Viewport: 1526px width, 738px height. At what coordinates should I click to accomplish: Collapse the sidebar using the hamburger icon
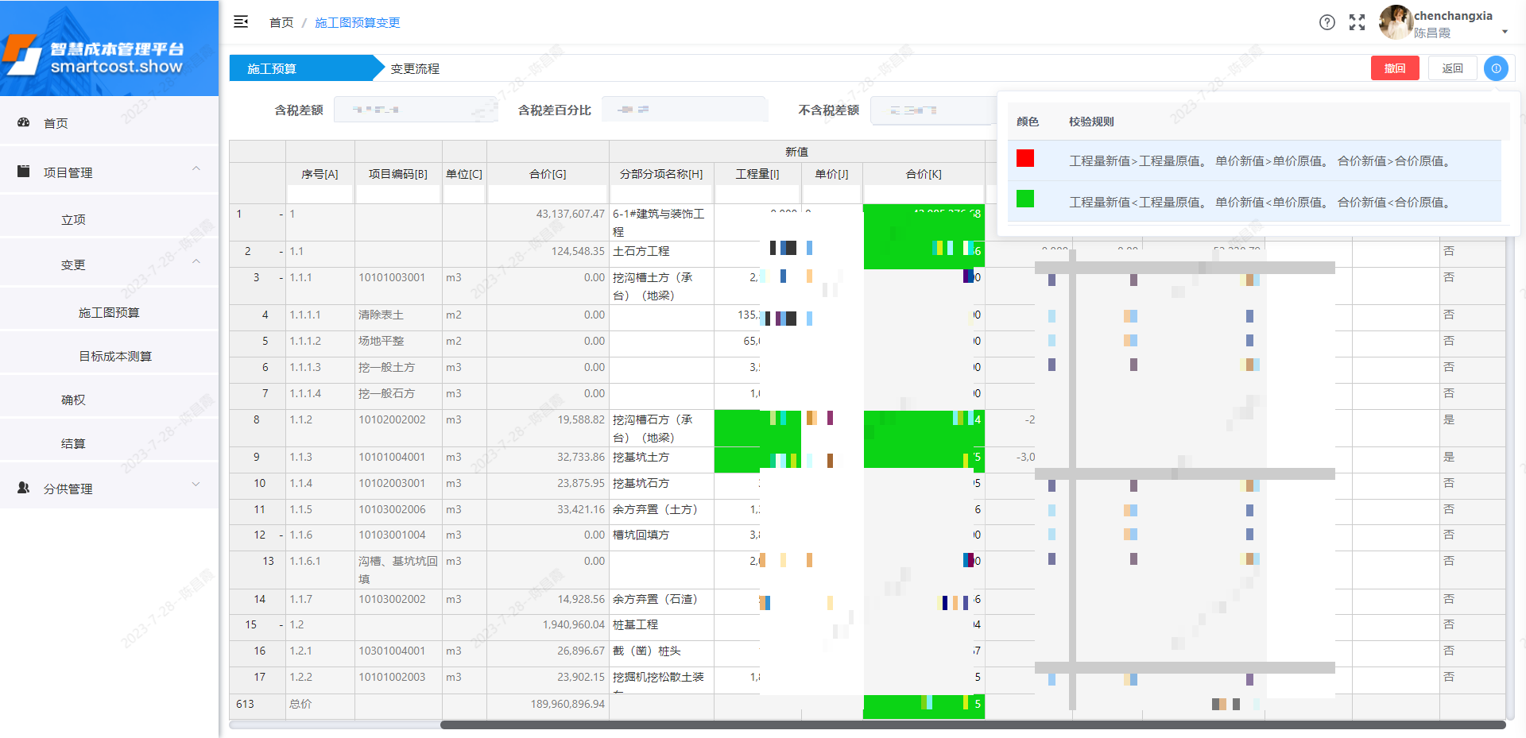[x=241, y=21]
